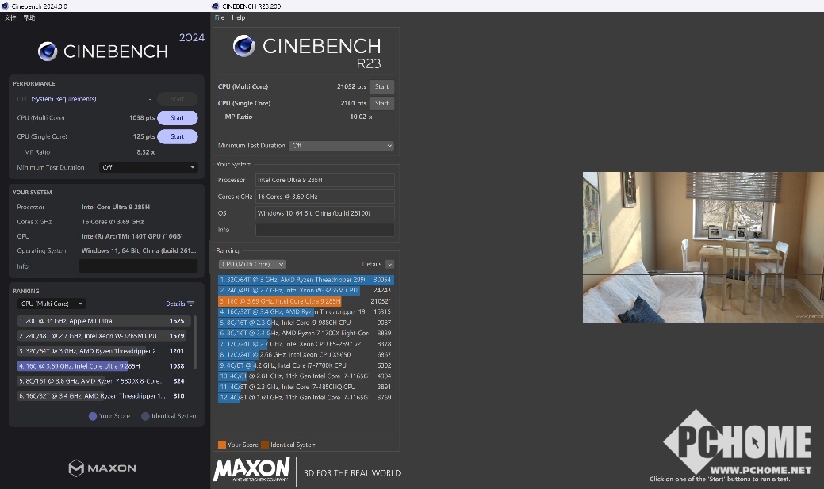Click the orange Your Score legend square
Image resolution: width=824 pixels, height=489 pixels.
pos(222,445)
